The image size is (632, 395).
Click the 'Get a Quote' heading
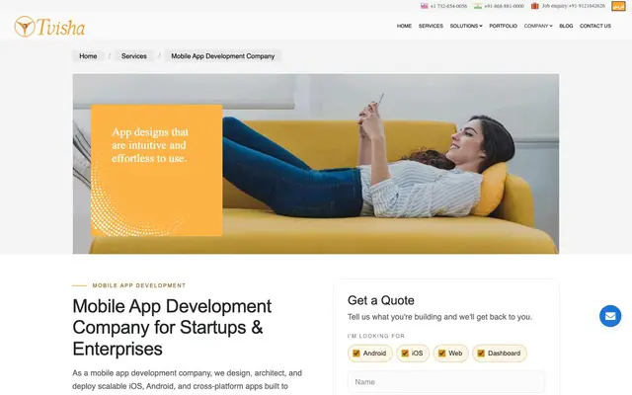(381, 300)
